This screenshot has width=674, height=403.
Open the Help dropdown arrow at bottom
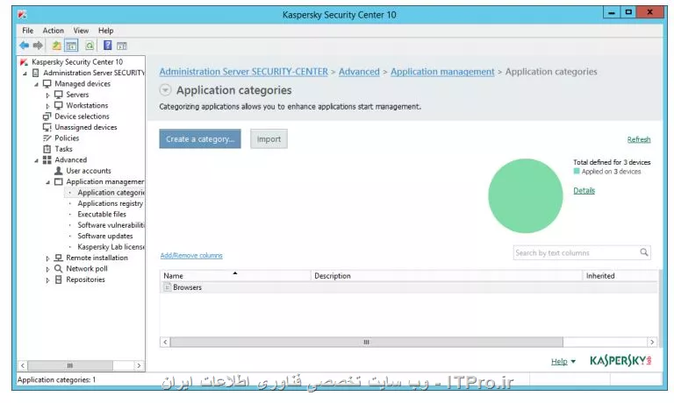coord(573,362)
